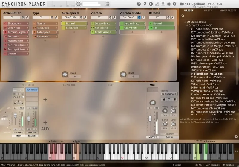
Task: Click the pencil edit icon under Vibrato XFade
Action: point(143,17)
